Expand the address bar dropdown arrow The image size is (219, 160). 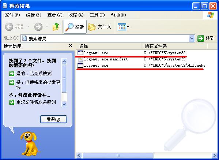coord(192,38)
